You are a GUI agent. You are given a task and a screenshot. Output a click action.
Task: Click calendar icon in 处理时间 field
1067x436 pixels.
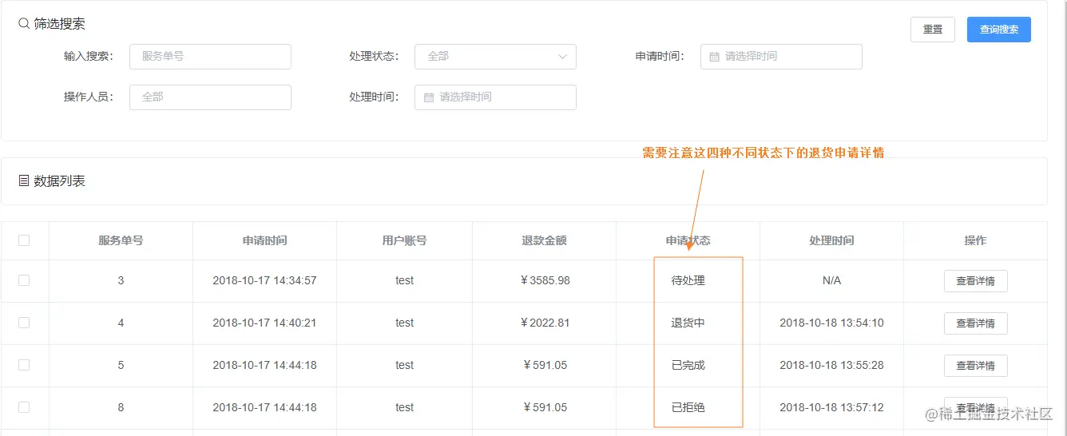coord(429,97)
